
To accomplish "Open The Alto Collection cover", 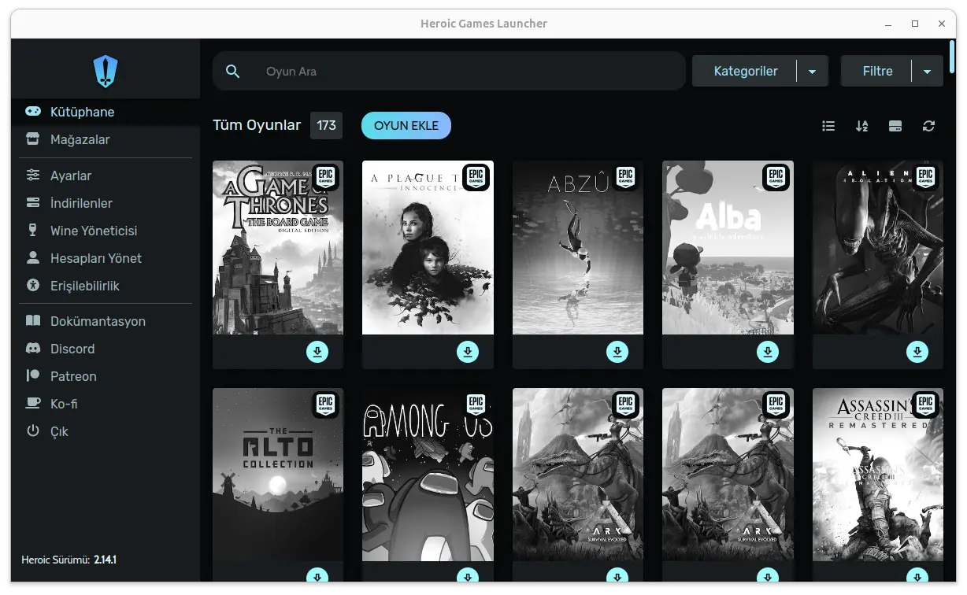I will pos(278,475).
